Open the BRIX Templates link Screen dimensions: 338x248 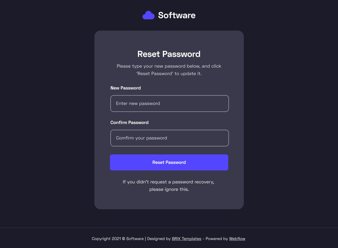click(x=186, y=239)
